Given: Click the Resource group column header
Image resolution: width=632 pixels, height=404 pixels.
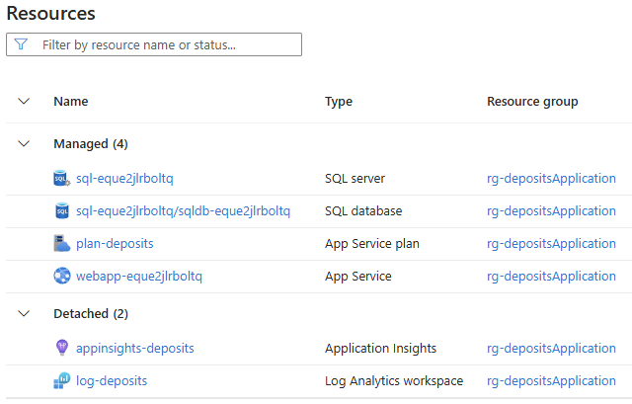Looking at the screenshot, I should coord(532,102).
